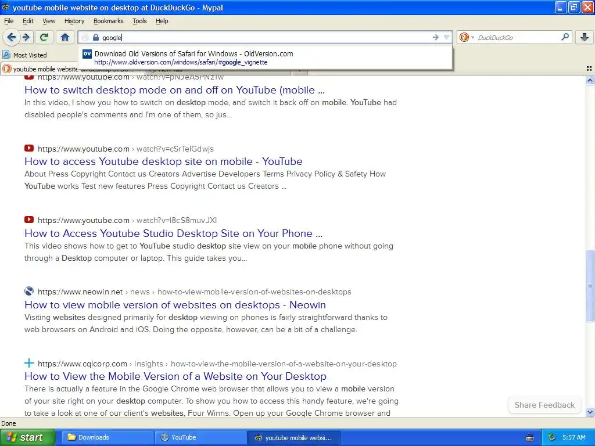The image size is (595, 446).
Task: Open 'How to Access Youtube Studio Desktop Site' result
Action: point(173,233)
